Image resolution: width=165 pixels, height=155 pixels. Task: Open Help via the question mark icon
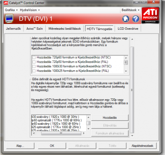tap(136, 19)
